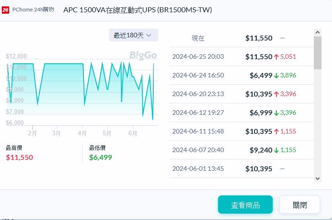Click the down arrow in the $9,240 row
Screen dimensions: 332x220
coord(276,150)
